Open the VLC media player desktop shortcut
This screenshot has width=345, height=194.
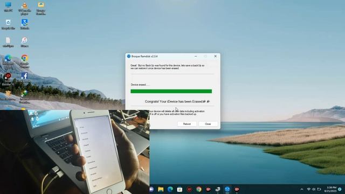tap(24, 9)
